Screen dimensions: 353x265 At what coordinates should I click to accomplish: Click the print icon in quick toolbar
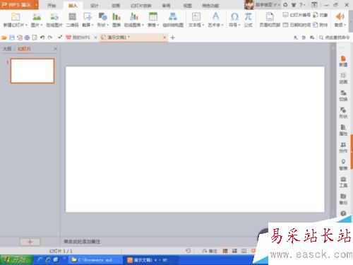pyautogui.click(x=27, y=37)
